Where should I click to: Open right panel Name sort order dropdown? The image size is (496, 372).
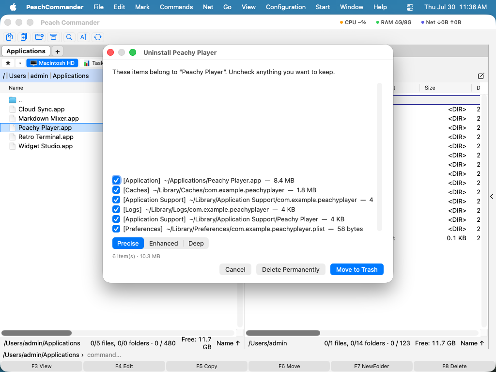point(472,343)
